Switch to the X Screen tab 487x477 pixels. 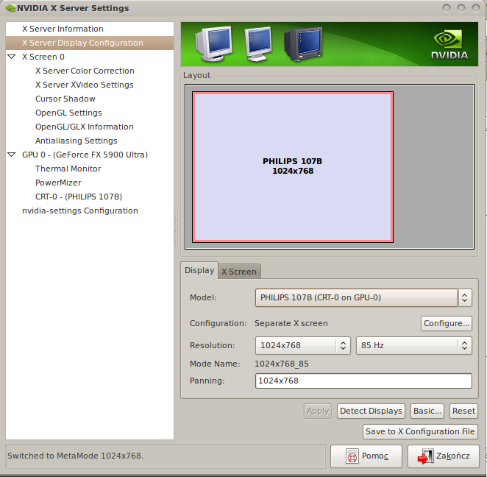click(239, 272)
